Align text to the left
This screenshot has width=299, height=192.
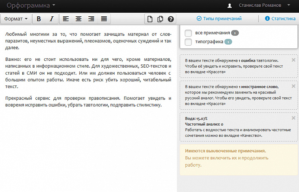click(x=66, y=19)
